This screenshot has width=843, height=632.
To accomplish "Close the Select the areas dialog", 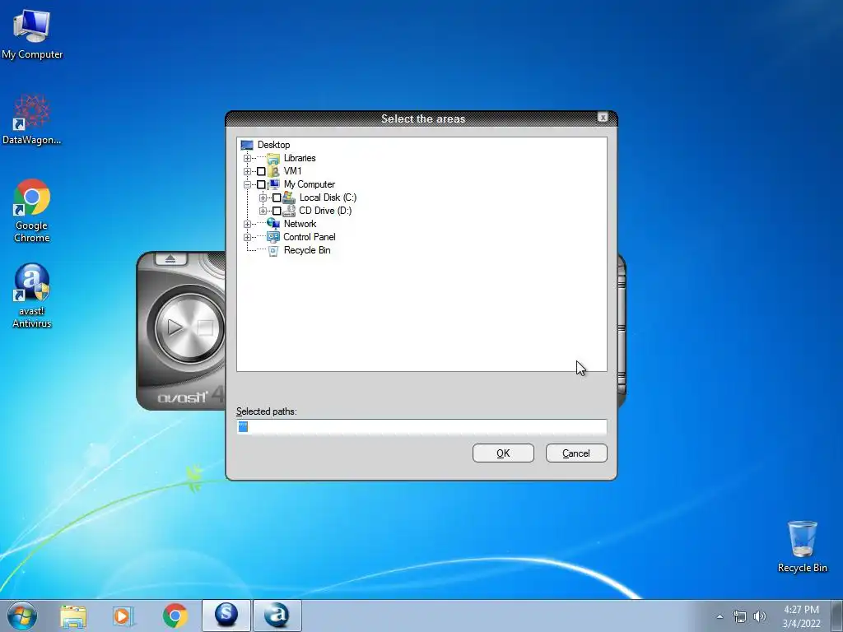I will pos(603,117).
